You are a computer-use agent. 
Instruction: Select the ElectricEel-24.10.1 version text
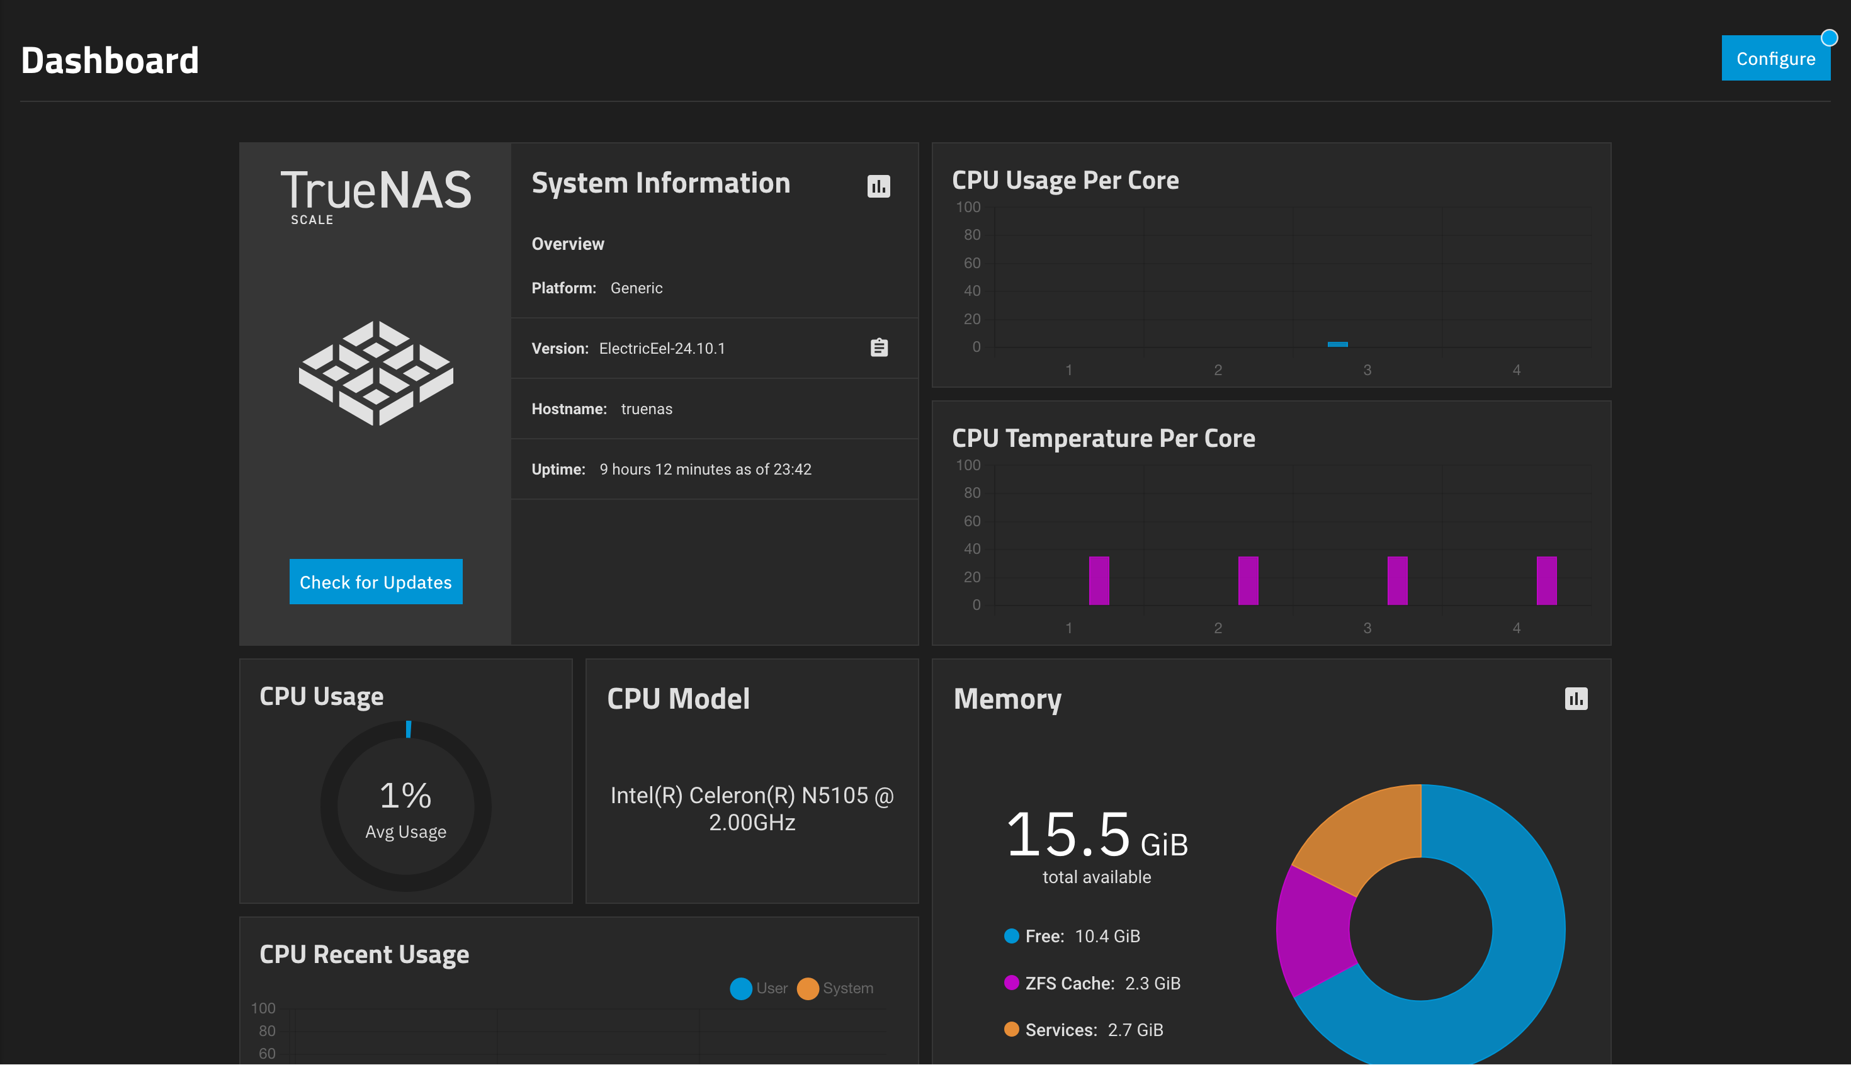[x=662, y=348]
